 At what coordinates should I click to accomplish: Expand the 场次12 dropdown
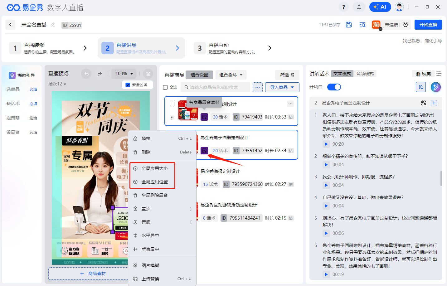coord(57,84)
